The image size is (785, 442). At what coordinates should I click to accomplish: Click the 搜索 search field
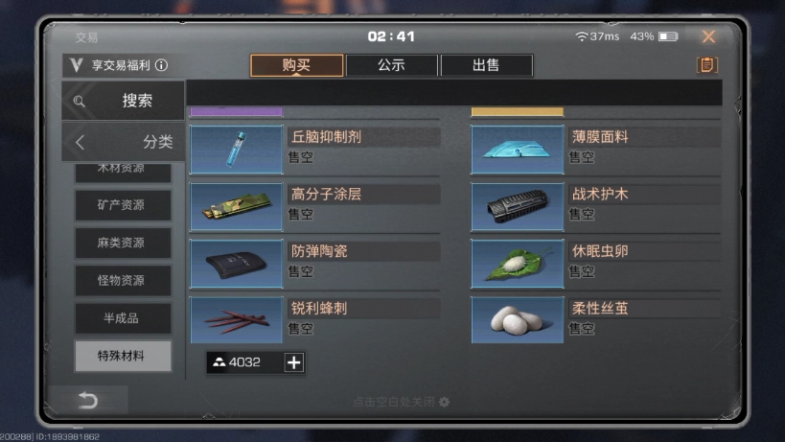[123, 101]
